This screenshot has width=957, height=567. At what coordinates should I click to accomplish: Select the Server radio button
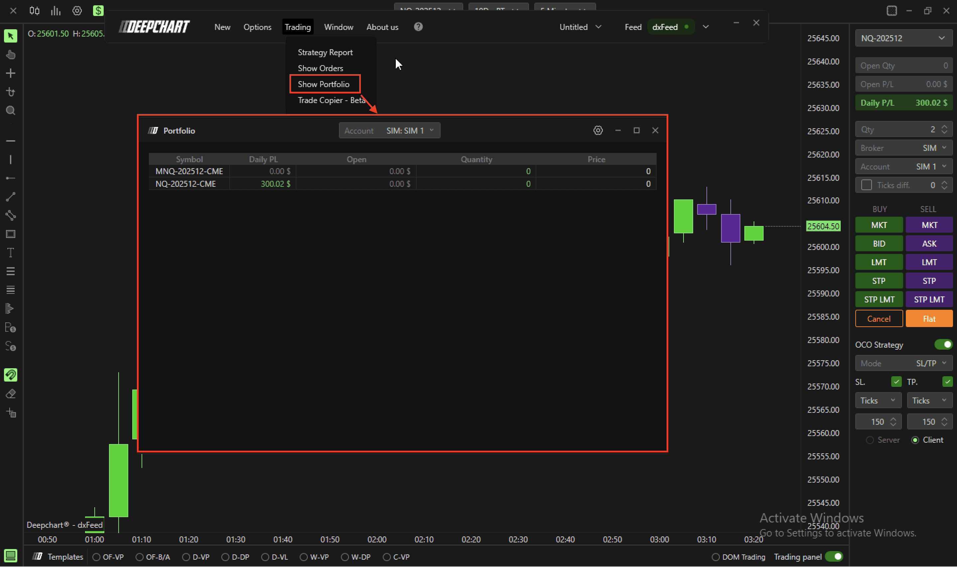tap(870, 440)
